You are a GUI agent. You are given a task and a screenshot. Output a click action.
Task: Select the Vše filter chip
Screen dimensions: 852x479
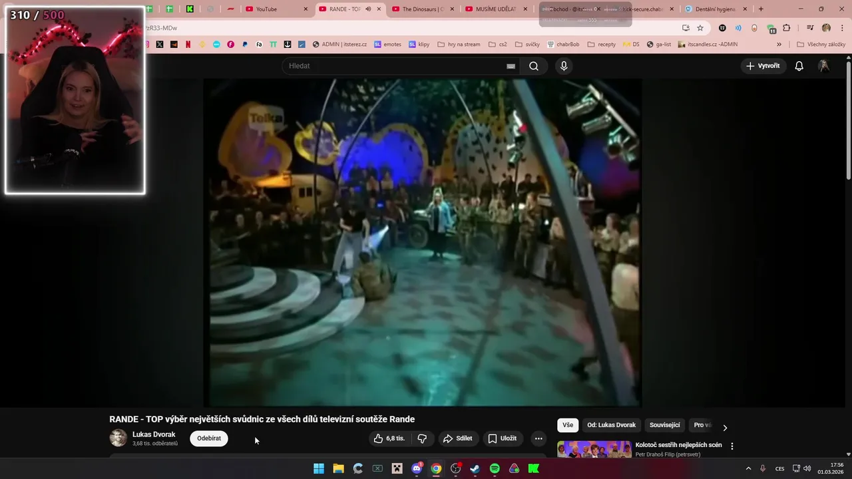point(568,425)
